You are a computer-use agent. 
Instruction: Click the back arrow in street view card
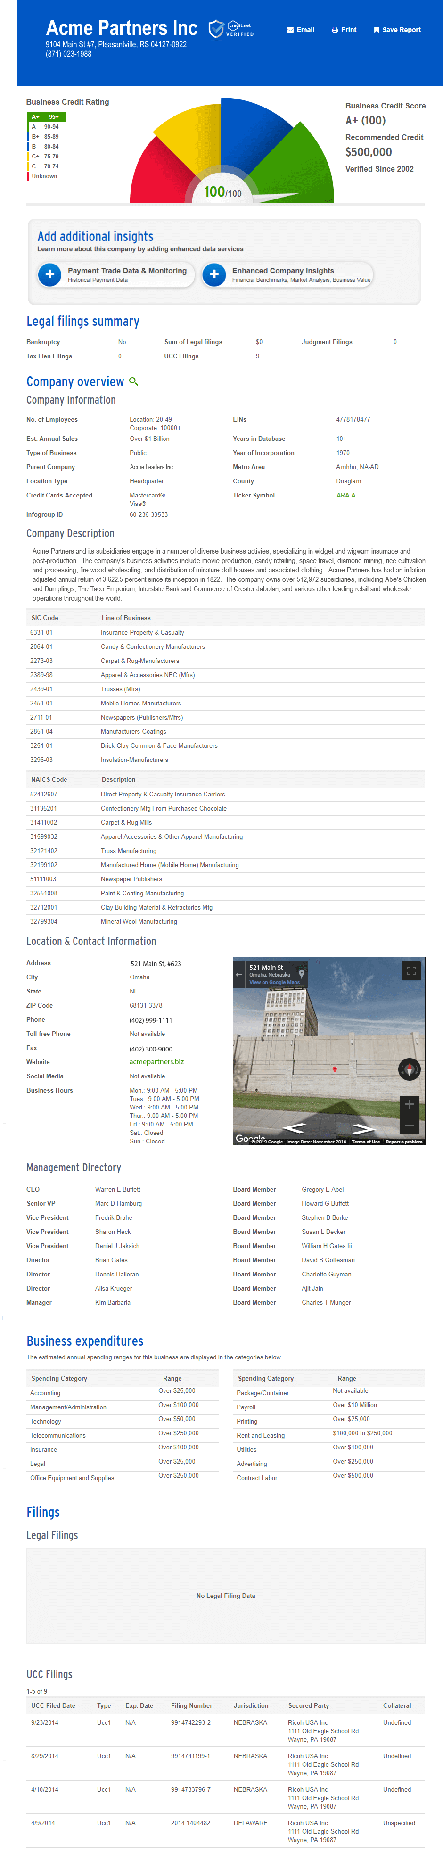tap(239, 975)
